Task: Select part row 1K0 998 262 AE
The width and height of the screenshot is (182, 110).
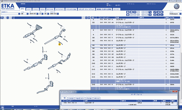Action: [x=135, y=60]
